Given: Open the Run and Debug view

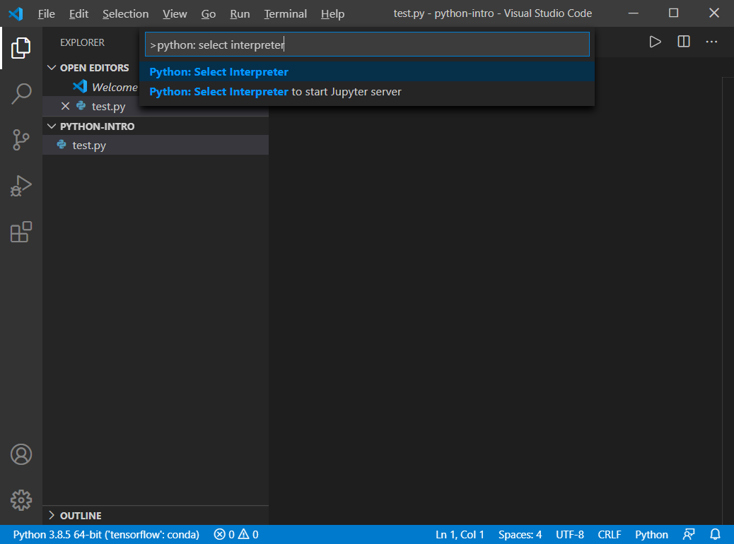Looking at the screenshot, I should (21, 186).
